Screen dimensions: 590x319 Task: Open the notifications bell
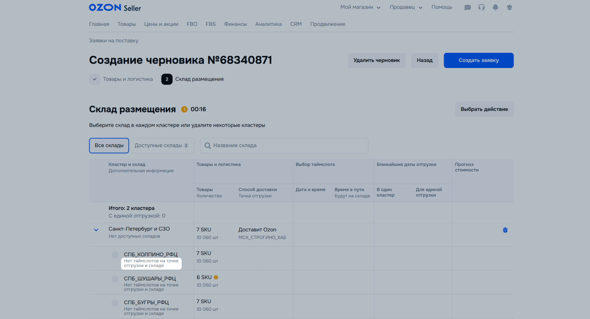(495, 7)
